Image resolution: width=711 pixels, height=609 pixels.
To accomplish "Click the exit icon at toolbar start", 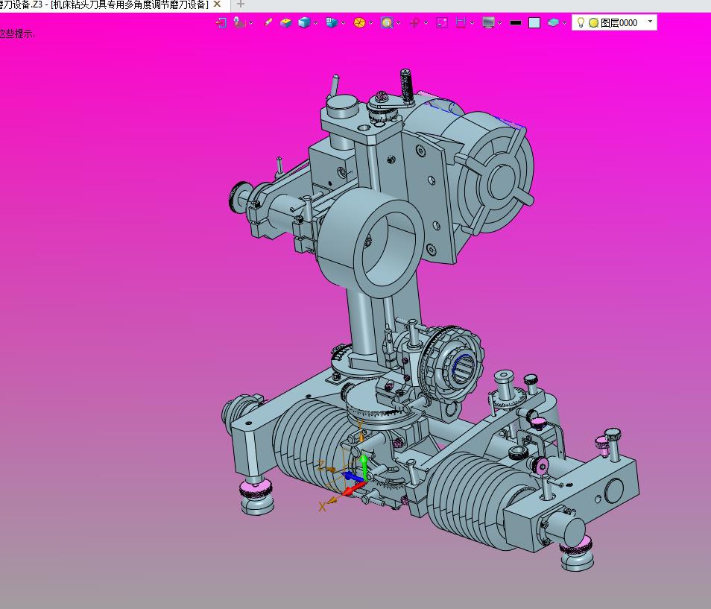I will 221,22.
